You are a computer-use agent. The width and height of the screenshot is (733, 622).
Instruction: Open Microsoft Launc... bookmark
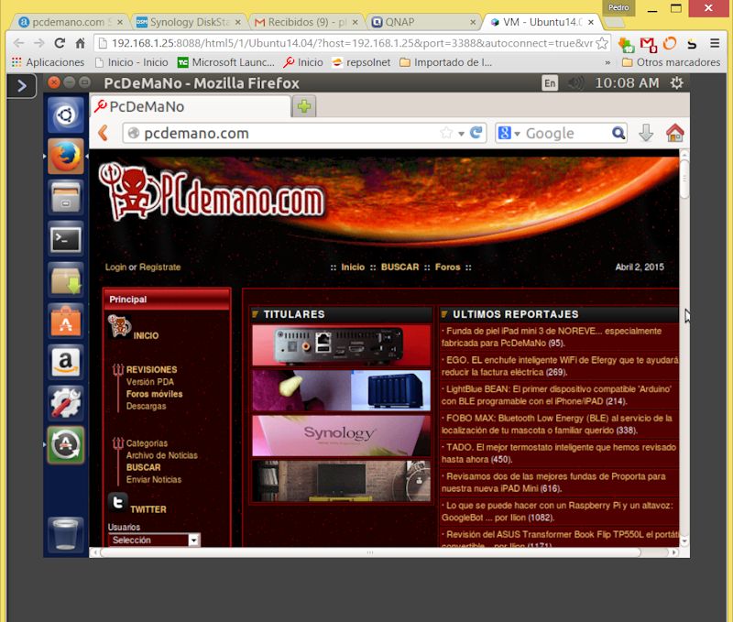[x=226, y=62]
